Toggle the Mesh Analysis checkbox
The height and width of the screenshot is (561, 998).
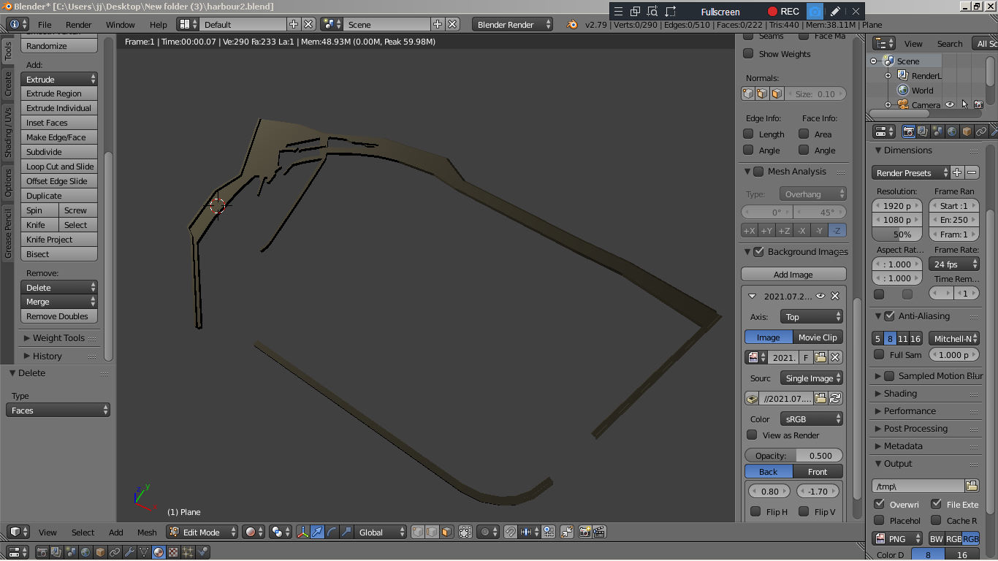click(x=759, y=171)
